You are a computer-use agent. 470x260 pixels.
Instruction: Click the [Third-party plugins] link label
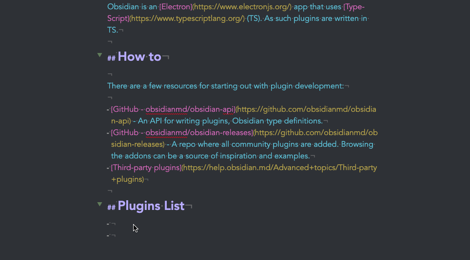[146, 168]
